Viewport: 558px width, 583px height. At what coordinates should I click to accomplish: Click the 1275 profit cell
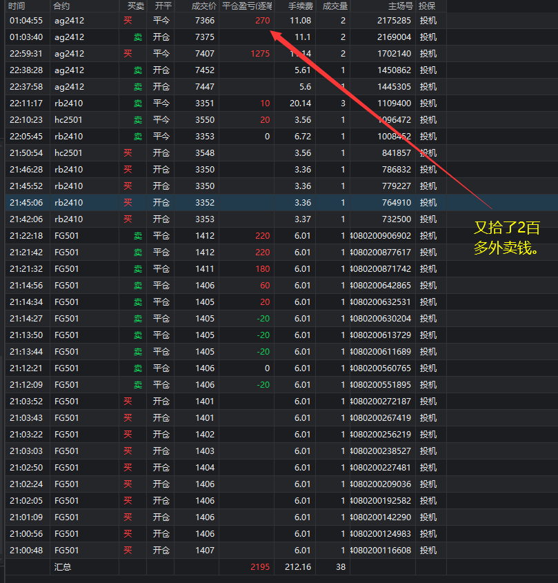tap(260, 54)
